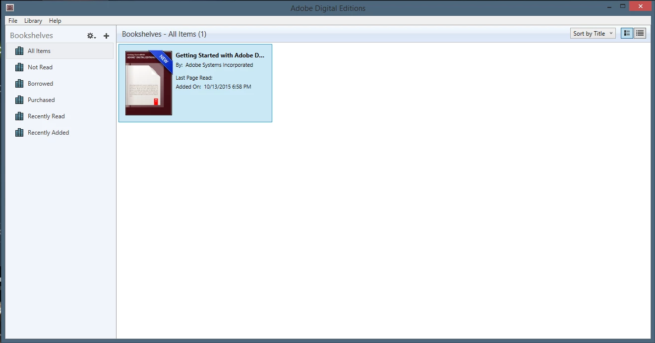This screenshot has width=655, height=343.
Task: Open the File menu
Action: [13, 21]
